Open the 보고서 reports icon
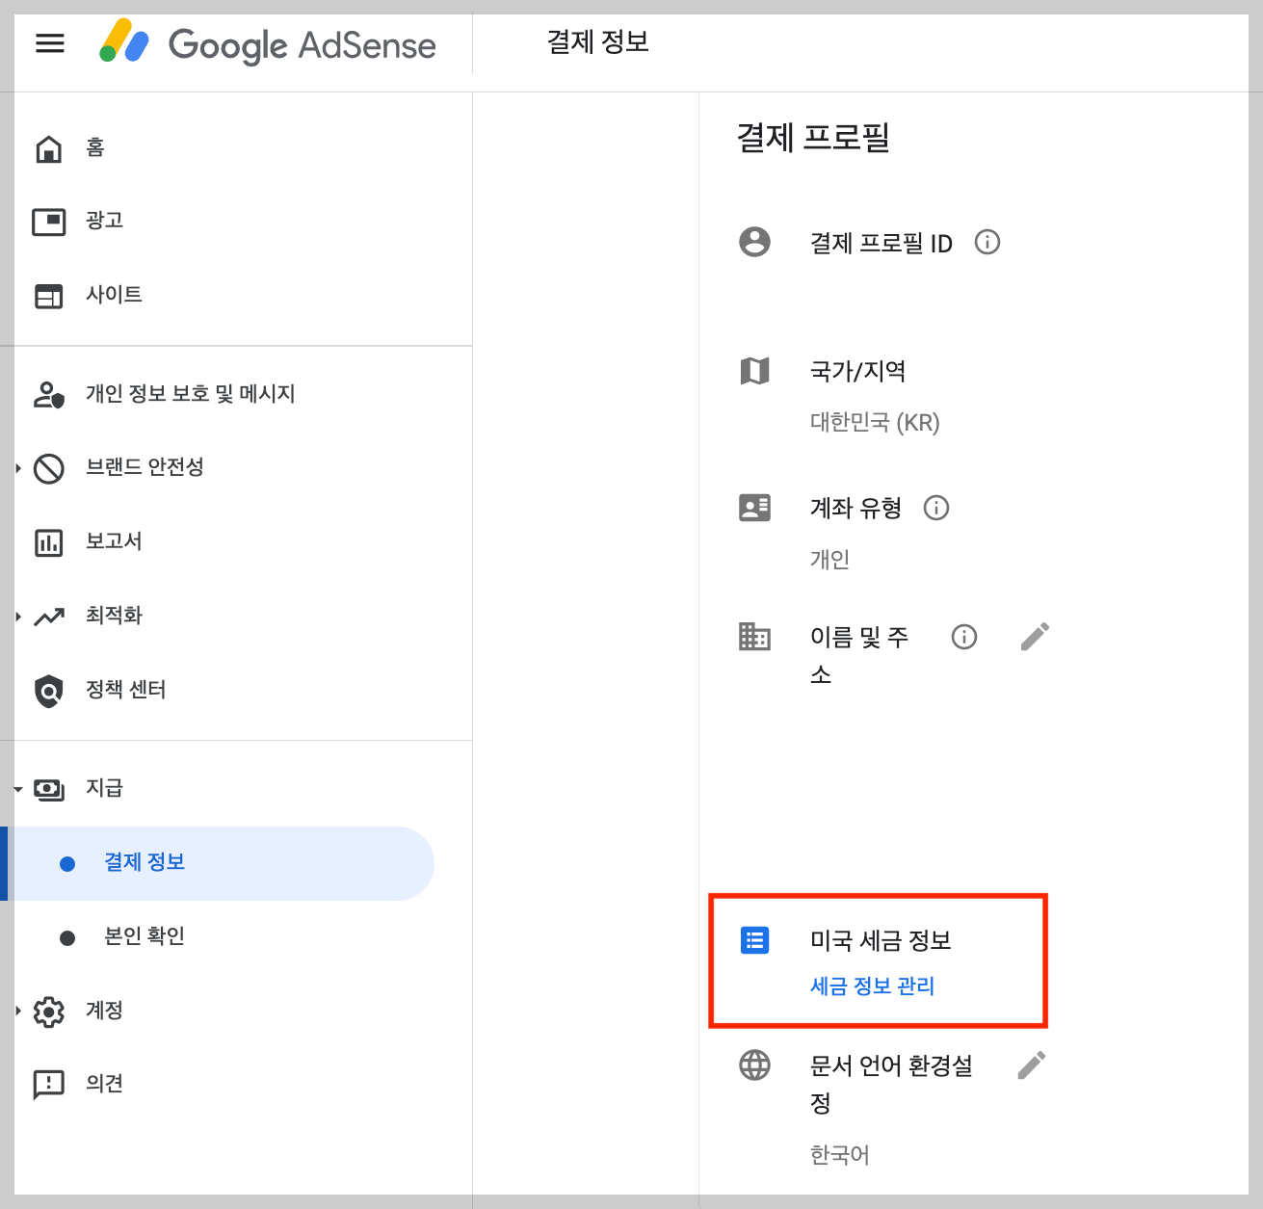The height and width of the screenshot is (1209, 1263). pos(48,542)
